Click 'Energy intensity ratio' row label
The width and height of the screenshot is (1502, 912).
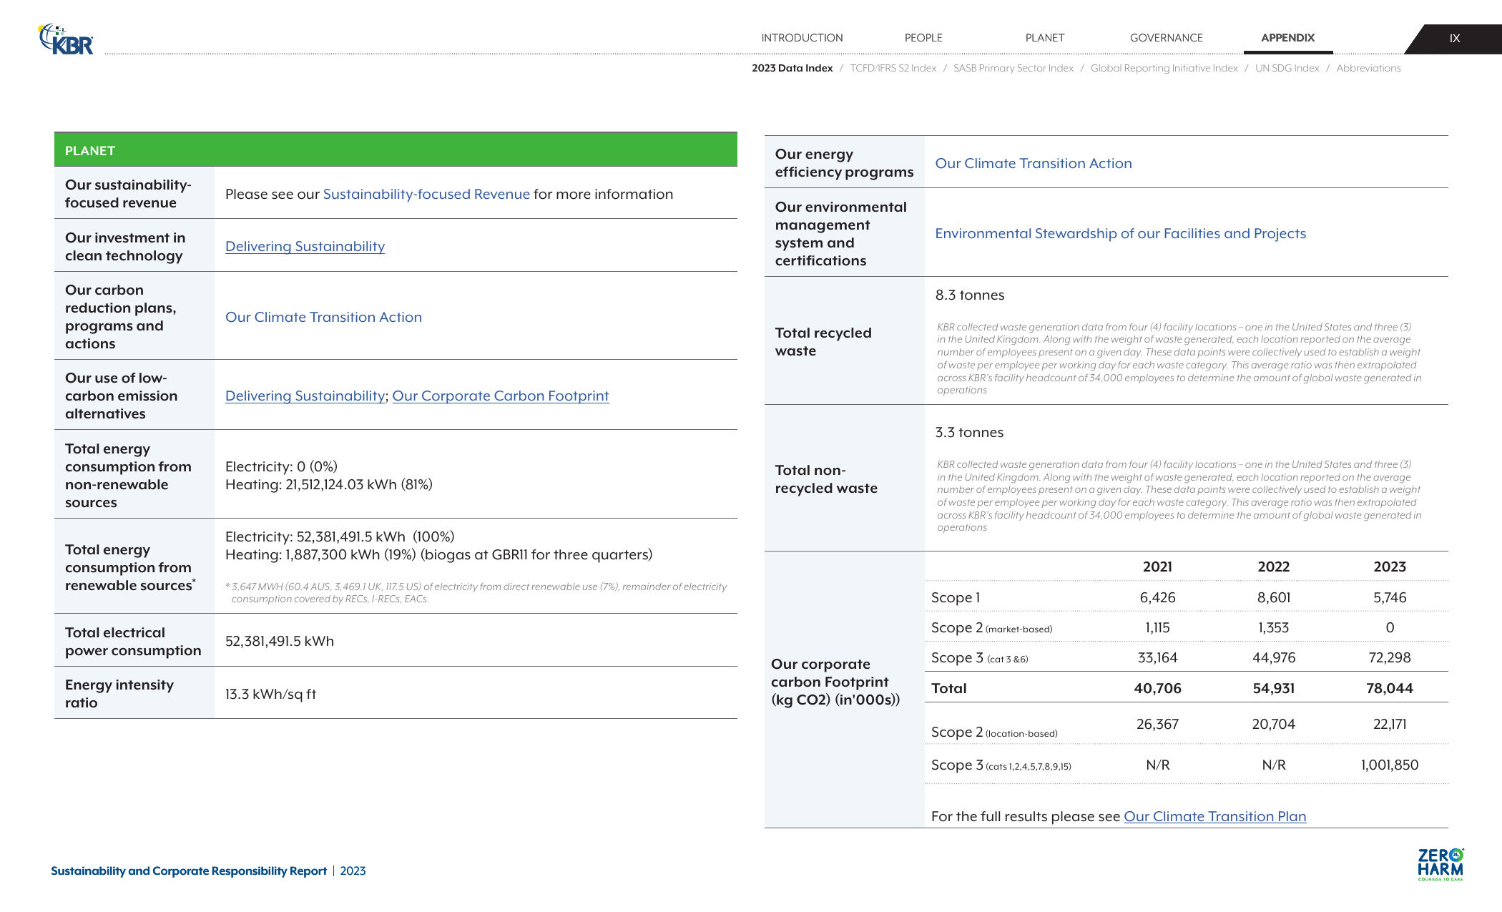tap(119, 693)
